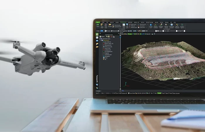Viewport: 205px width, 132px height.
Task: Open the PROGETTAZIONE ribbon tab
Action: point(149,22)
